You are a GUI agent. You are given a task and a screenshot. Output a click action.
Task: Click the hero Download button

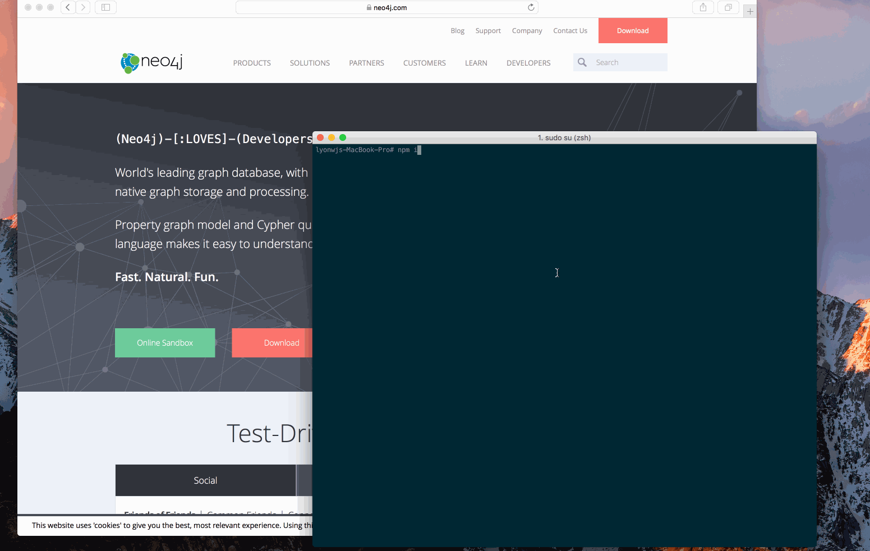click(x=272, y=343)
